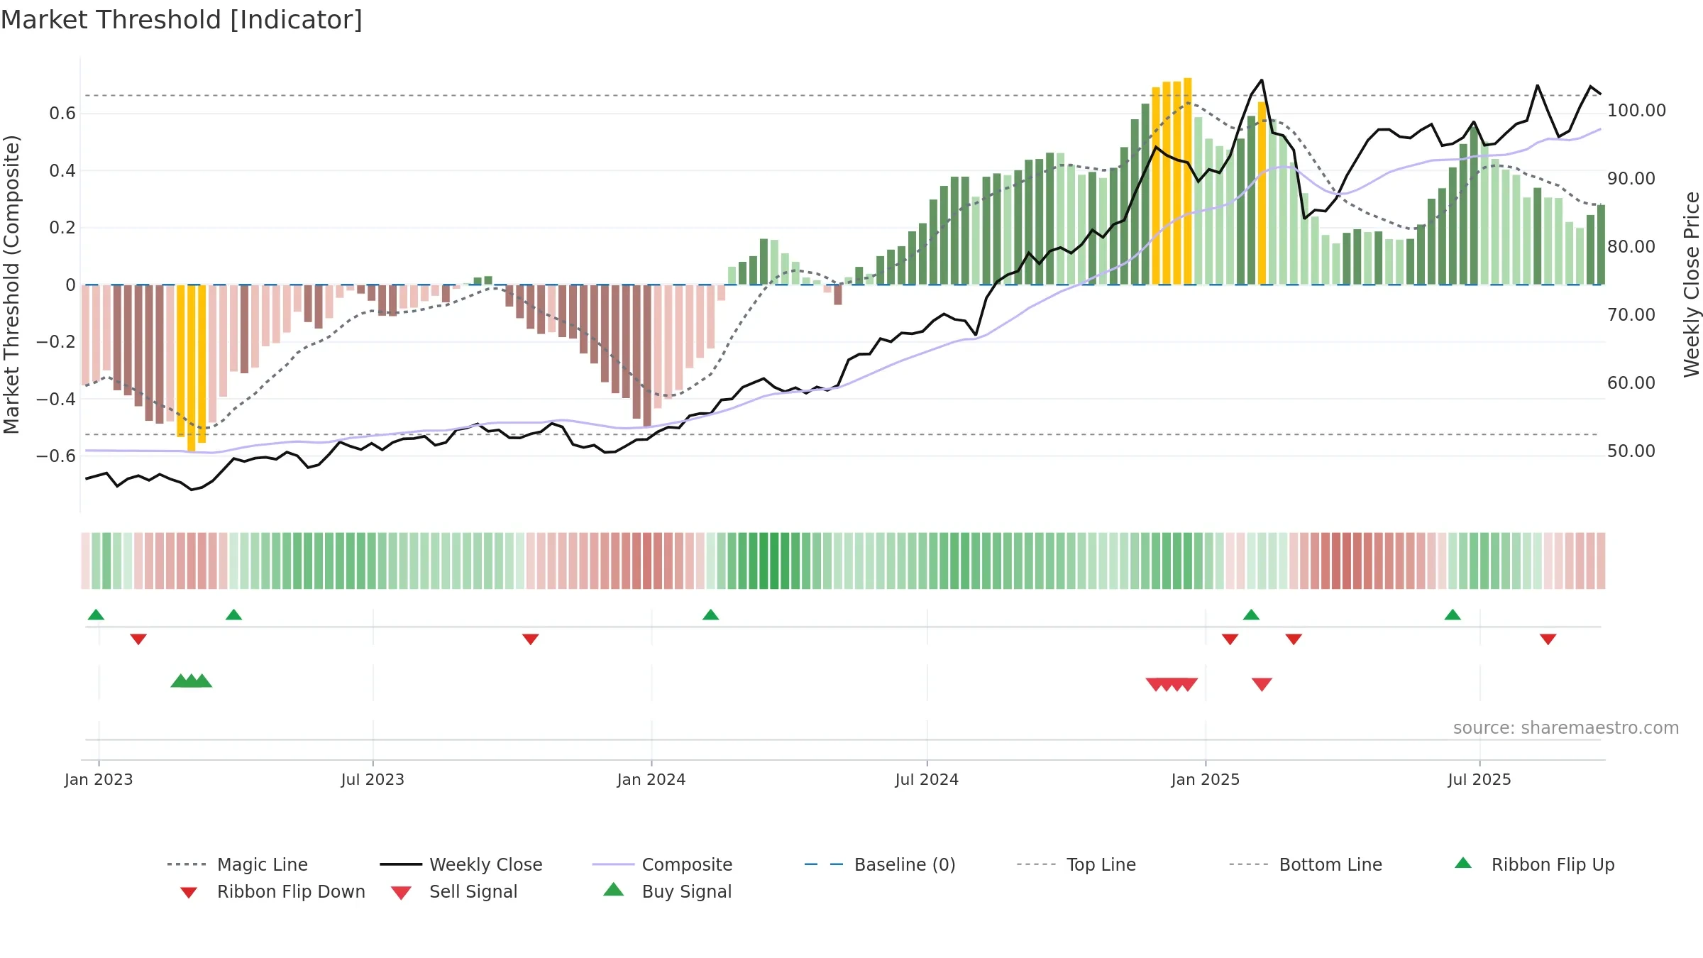Click the ribbon flip up marker in February 2024
Screen dimensions: 1703x958
(x=710, y=615)
